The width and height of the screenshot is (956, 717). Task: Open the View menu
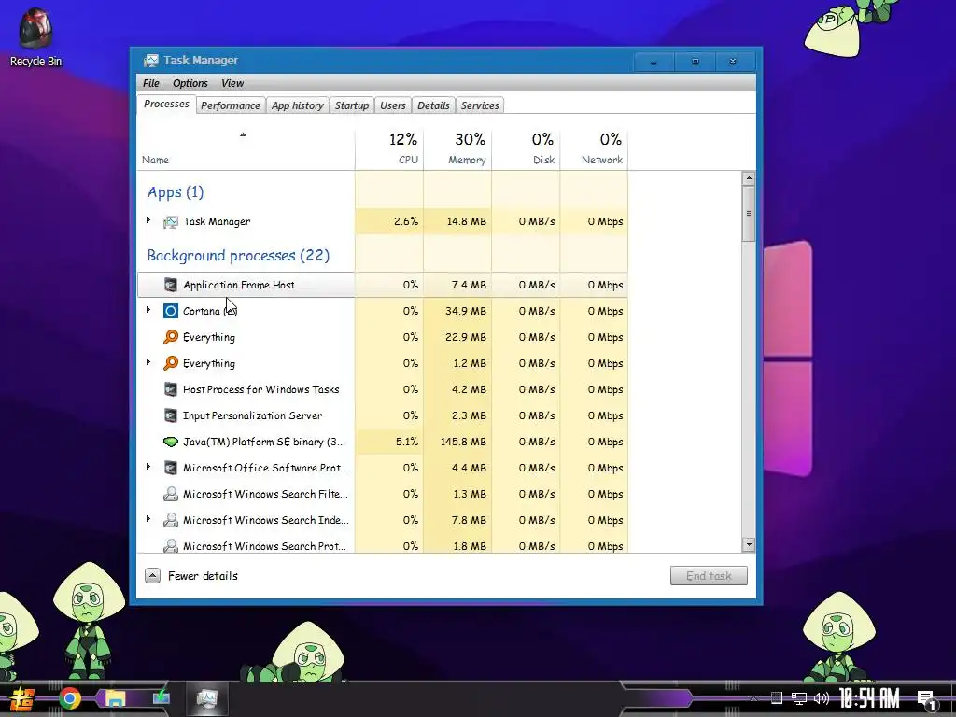(232, 83)
